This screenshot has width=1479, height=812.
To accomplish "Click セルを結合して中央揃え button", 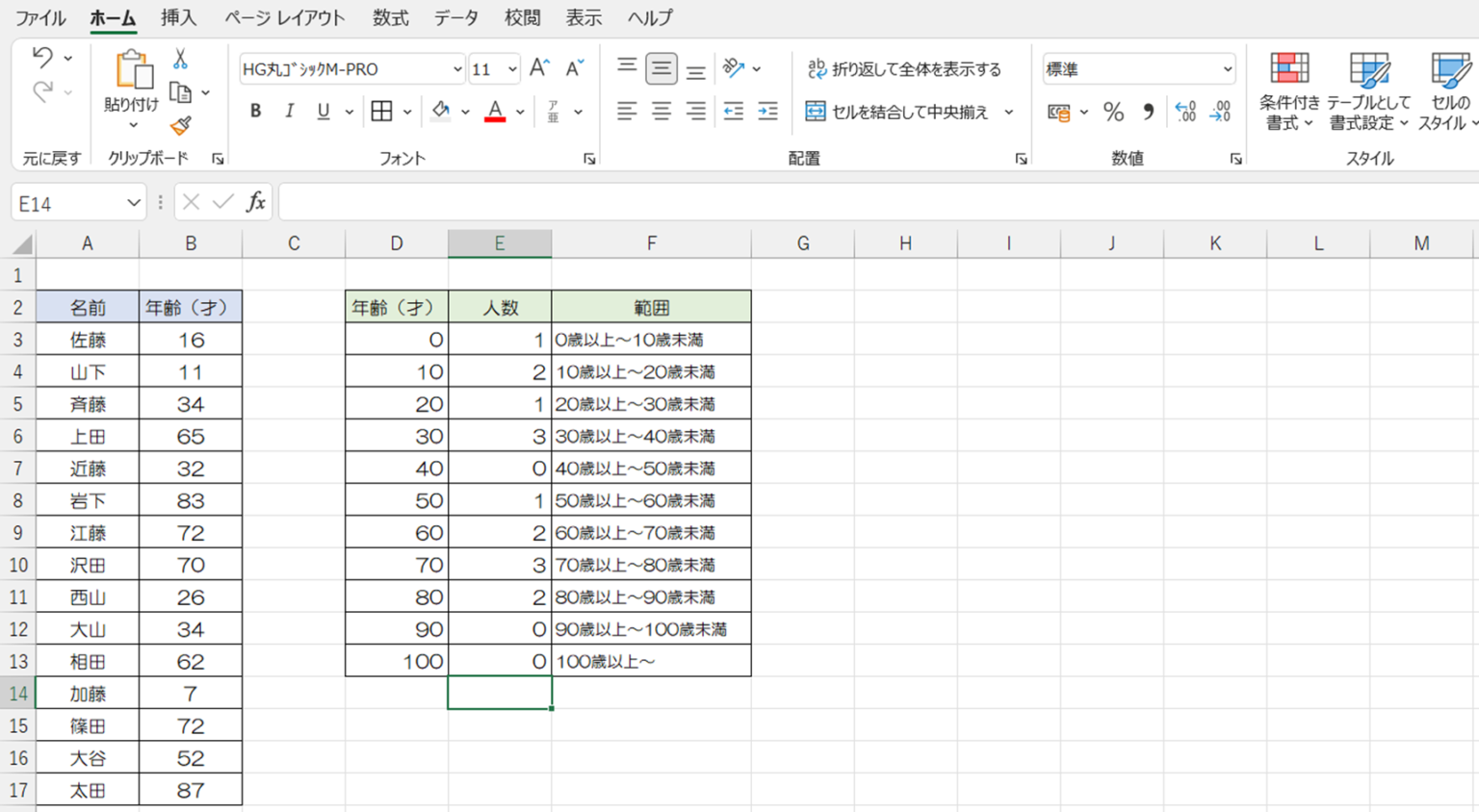I will pyautogui.click(x=897, y=112).
